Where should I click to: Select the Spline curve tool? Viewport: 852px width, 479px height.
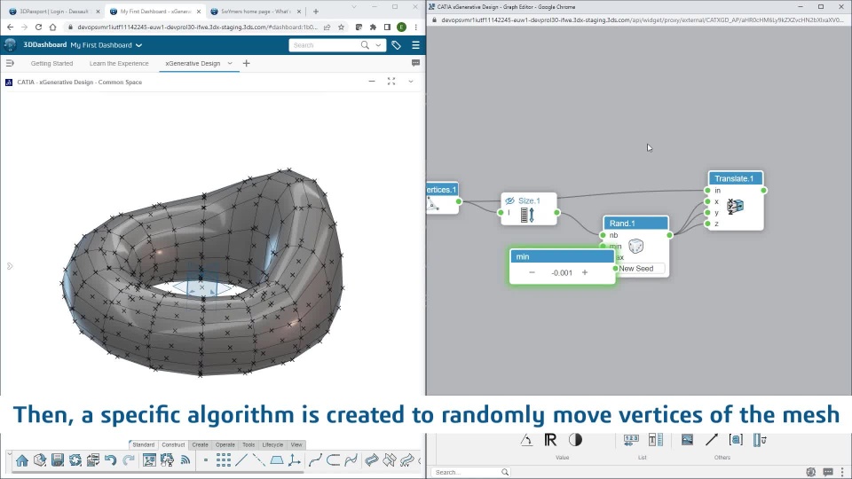316,460
